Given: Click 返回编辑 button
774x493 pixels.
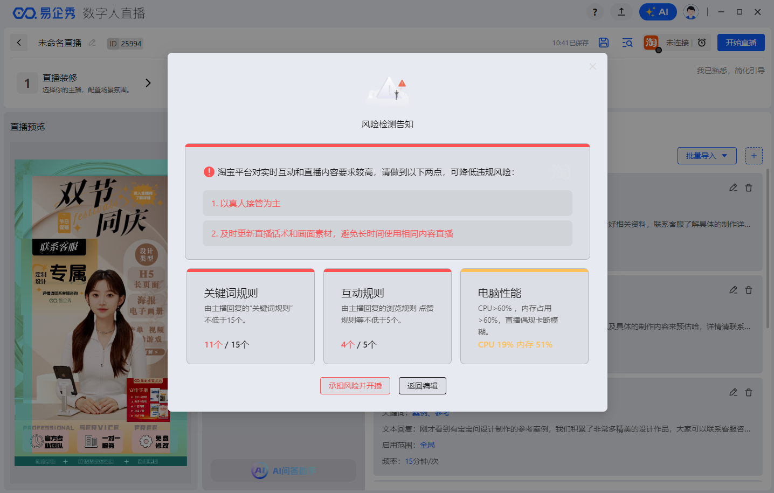Looking at the screenshot, I should tap(423, 386).
